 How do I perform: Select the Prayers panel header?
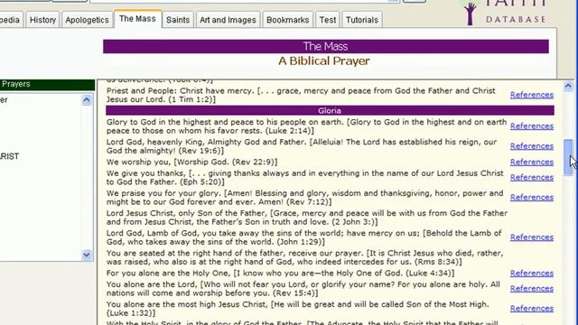[47, 84]
